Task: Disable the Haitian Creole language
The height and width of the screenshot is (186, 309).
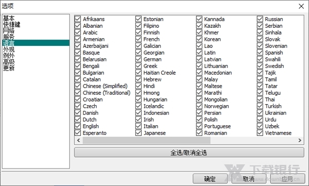Action: click(139, 73)
